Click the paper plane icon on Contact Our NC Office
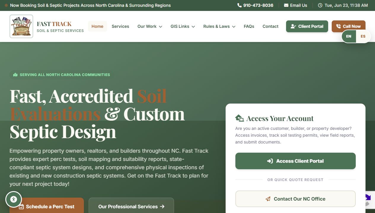 coord(268,199)
